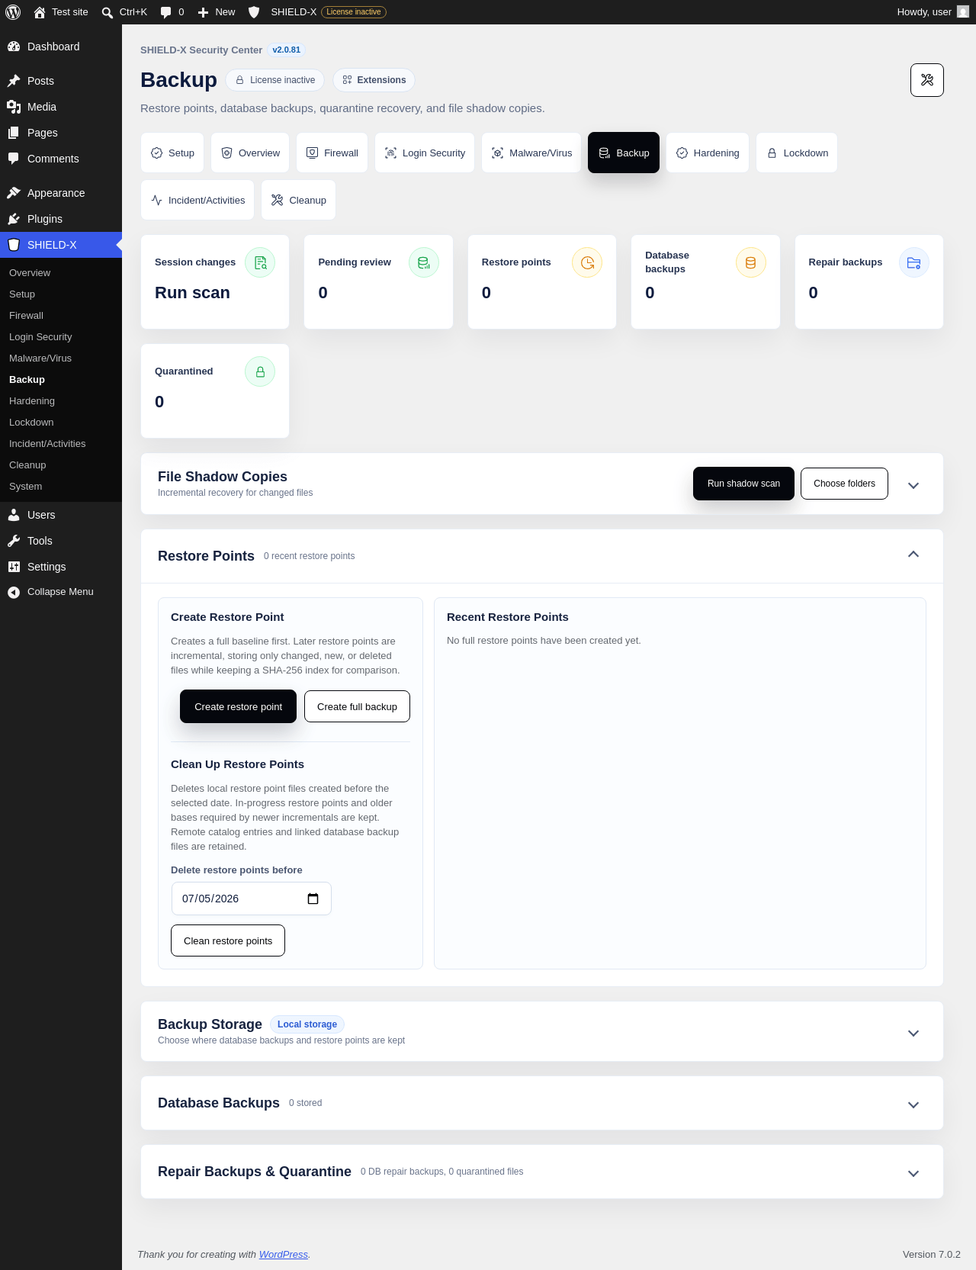Click the Local storage badge
Screen dimensions: 976x1270
pos(307,1024)
